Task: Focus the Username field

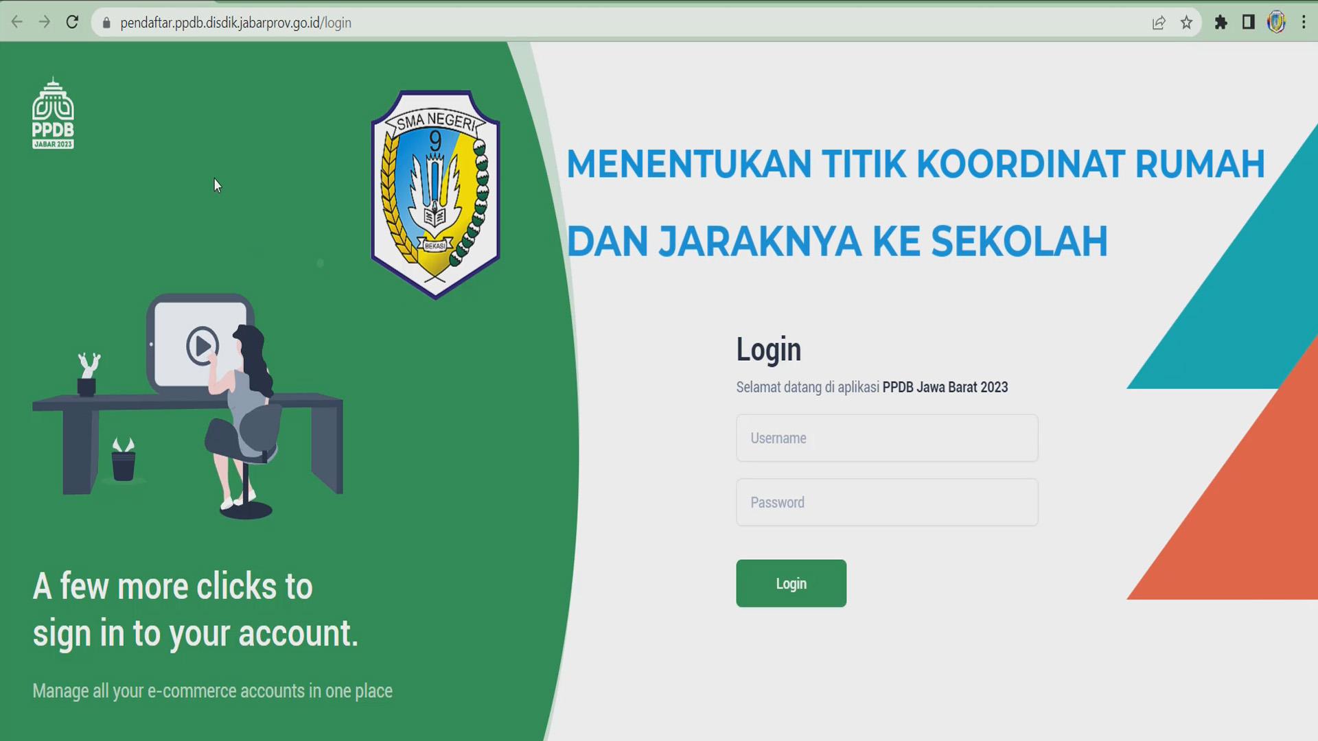Action: pos(887,438)
